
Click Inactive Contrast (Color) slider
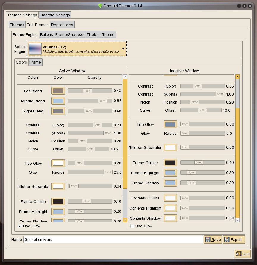tap(203, 86)
